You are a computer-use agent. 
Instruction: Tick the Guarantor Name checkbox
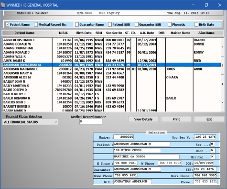pyautogui.click(x=77, y=24)
